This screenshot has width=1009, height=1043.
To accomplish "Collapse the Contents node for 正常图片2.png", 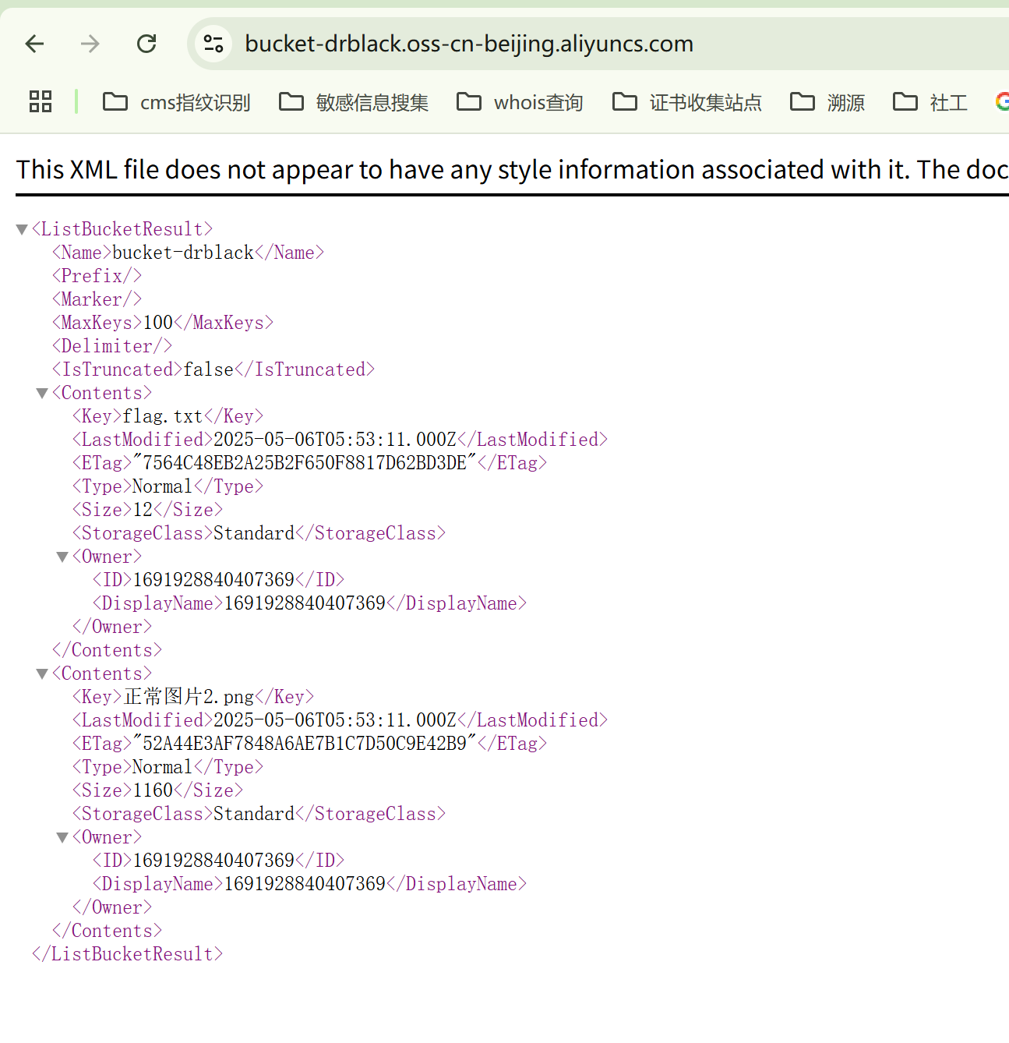I will tap(42, 674).
